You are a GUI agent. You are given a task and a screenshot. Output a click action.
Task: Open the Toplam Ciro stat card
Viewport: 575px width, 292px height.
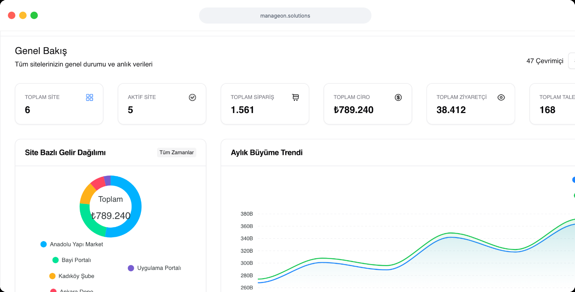tap(368, 104)
